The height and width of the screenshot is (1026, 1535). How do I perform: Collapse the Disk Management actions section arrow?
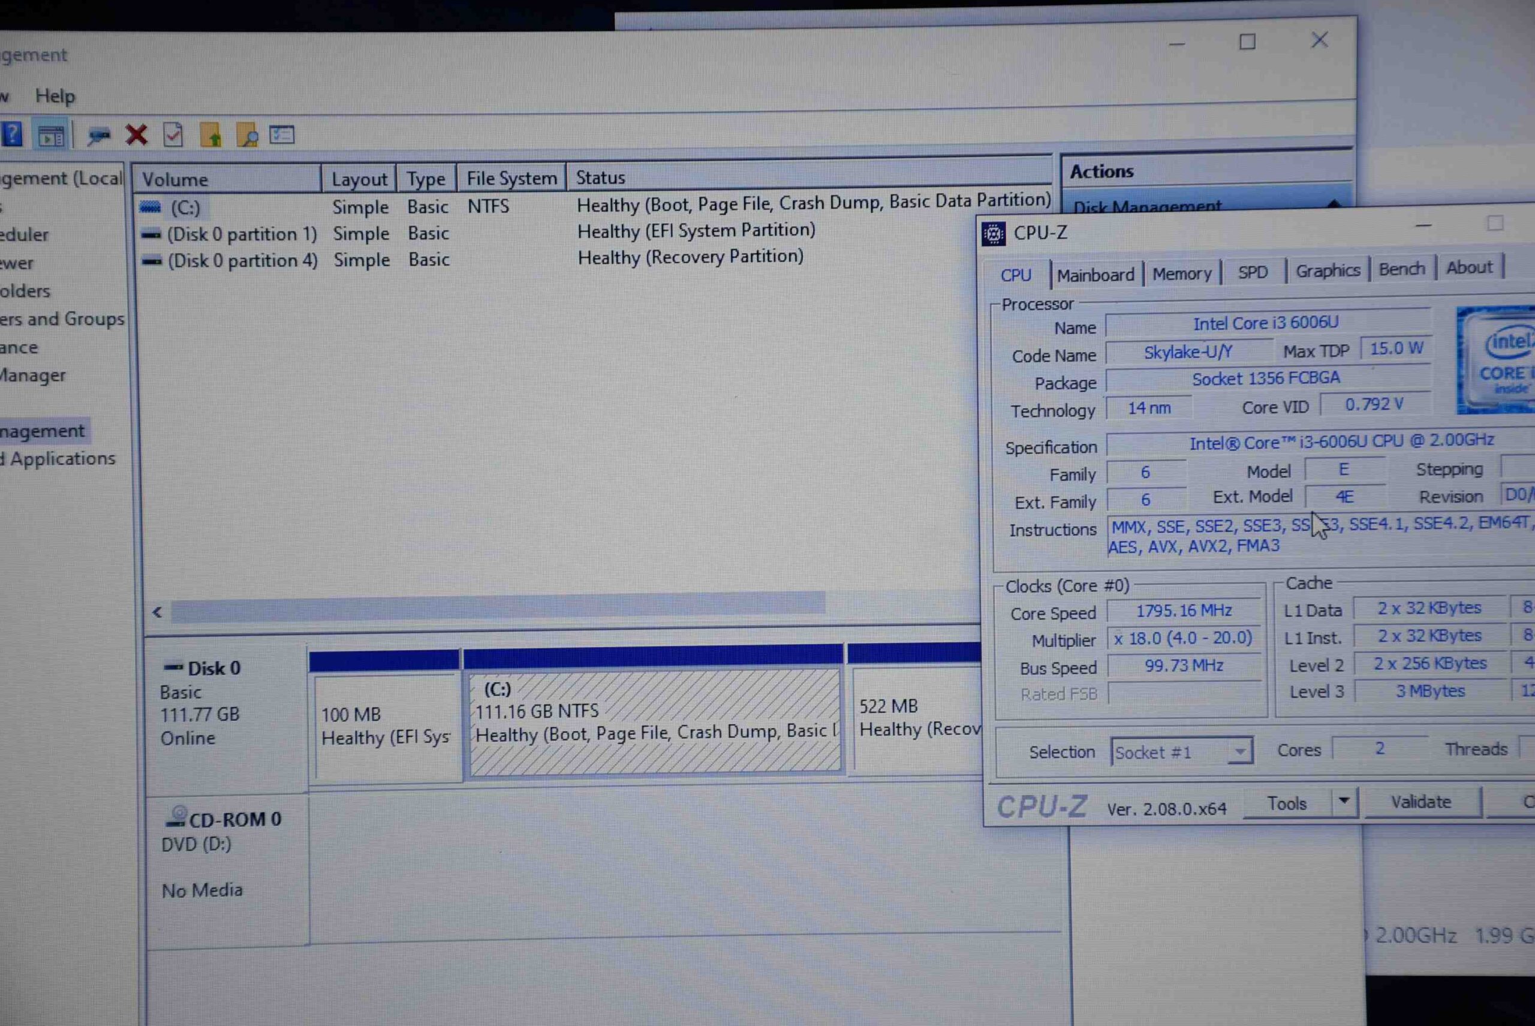coord(1334,204)
